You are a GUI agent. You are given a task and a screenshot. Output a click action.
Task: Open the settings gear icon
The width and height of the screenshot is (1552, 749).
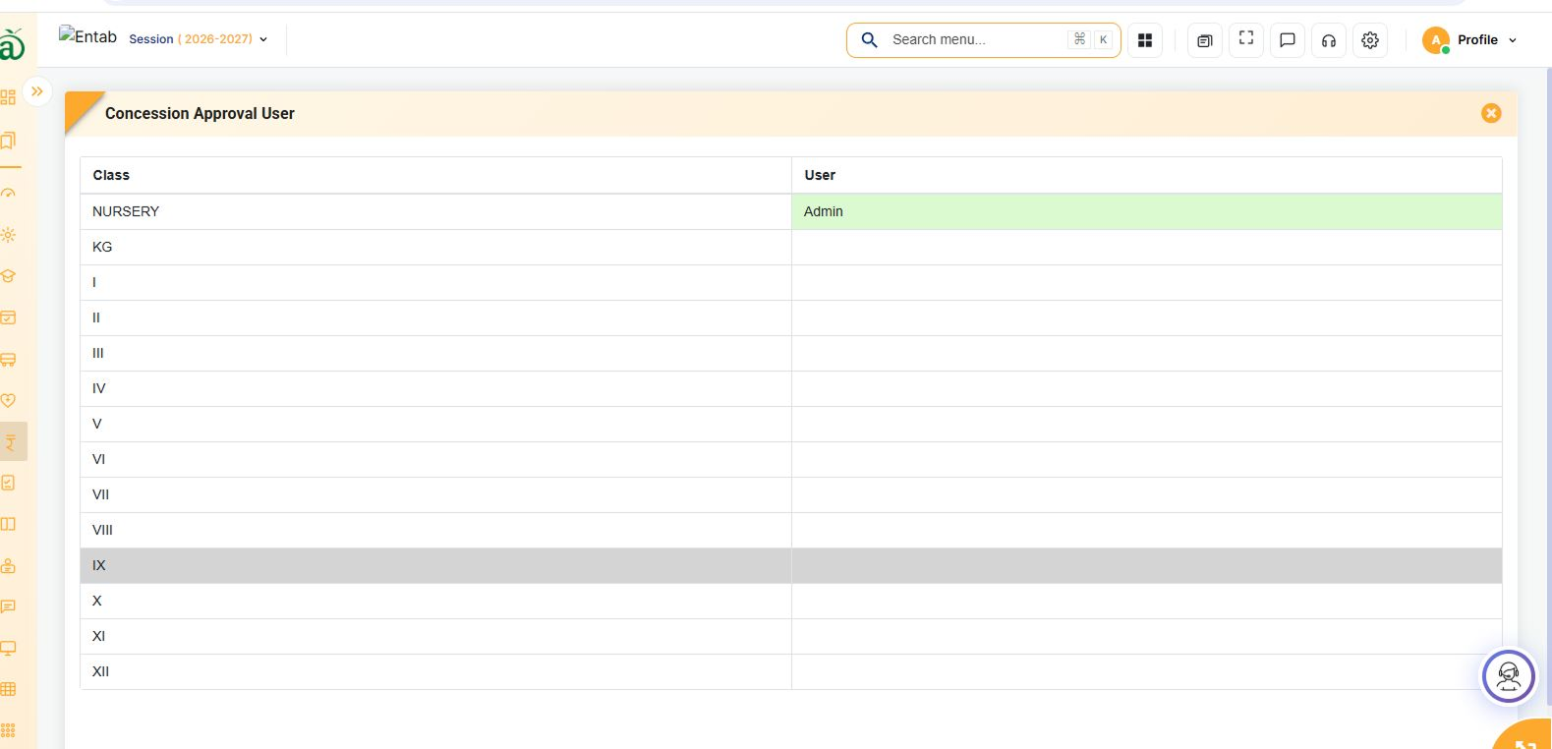pos(1370,40)
